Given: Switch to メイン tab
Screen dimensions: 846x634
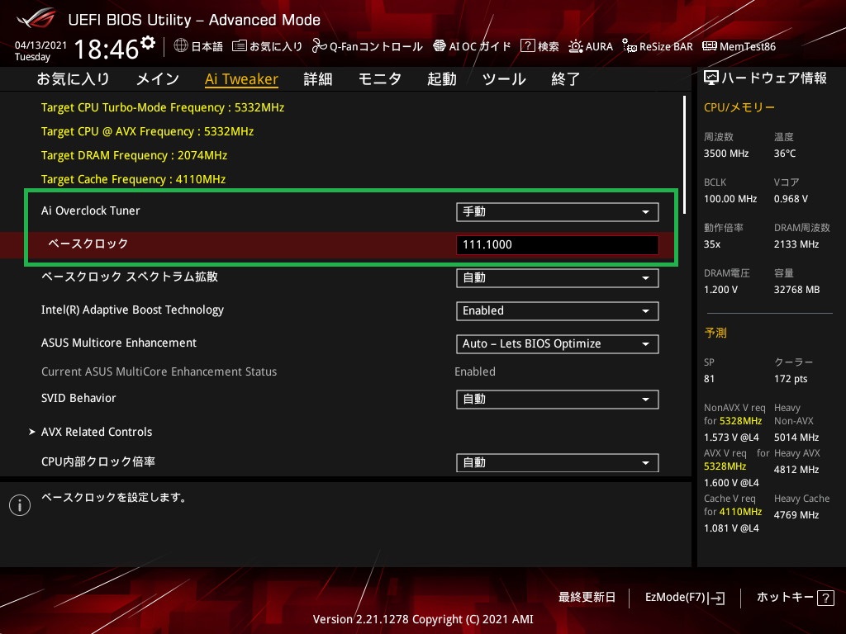Looking at the screenshot, I should [x=158, y=79].
